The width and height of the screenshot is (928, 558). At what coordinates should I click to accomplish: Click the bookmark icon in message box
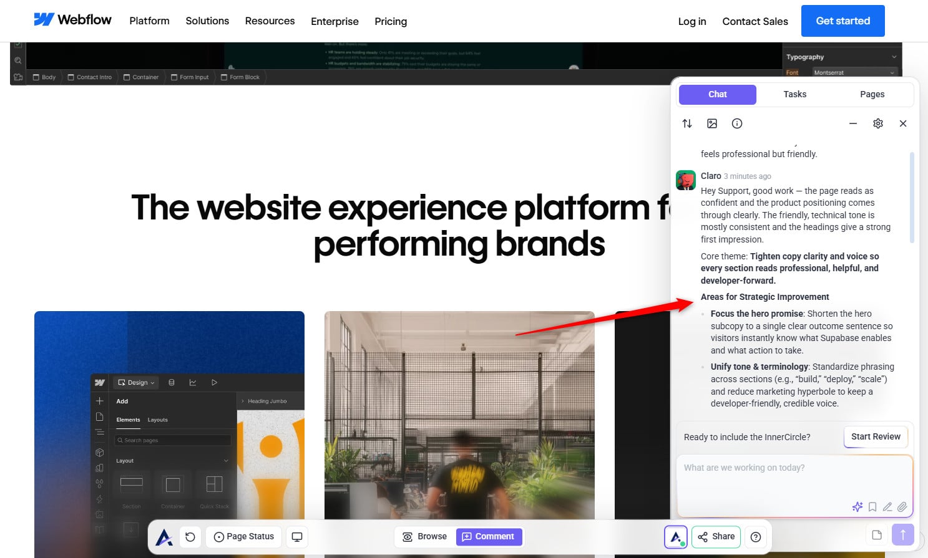[872, 507]
